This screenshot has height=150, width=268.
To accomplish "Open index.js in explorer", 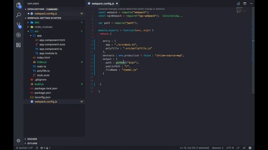I will coord(42,62).
